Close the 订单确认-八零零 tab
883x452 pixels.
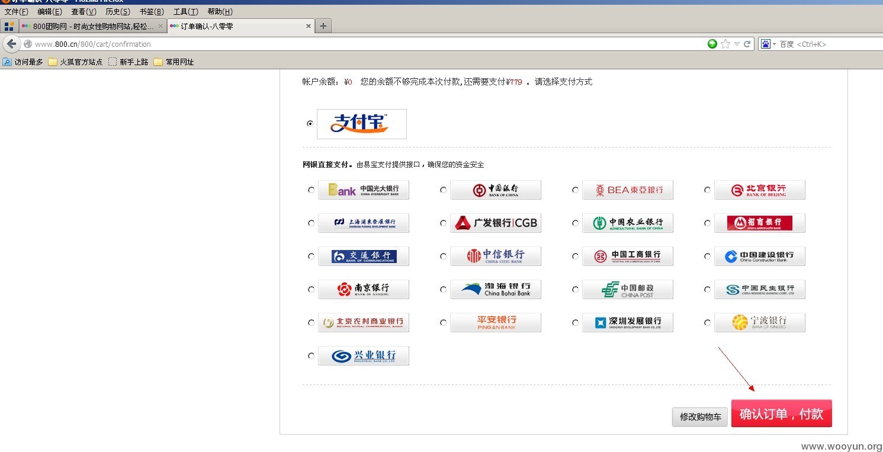tap(309, 26)
